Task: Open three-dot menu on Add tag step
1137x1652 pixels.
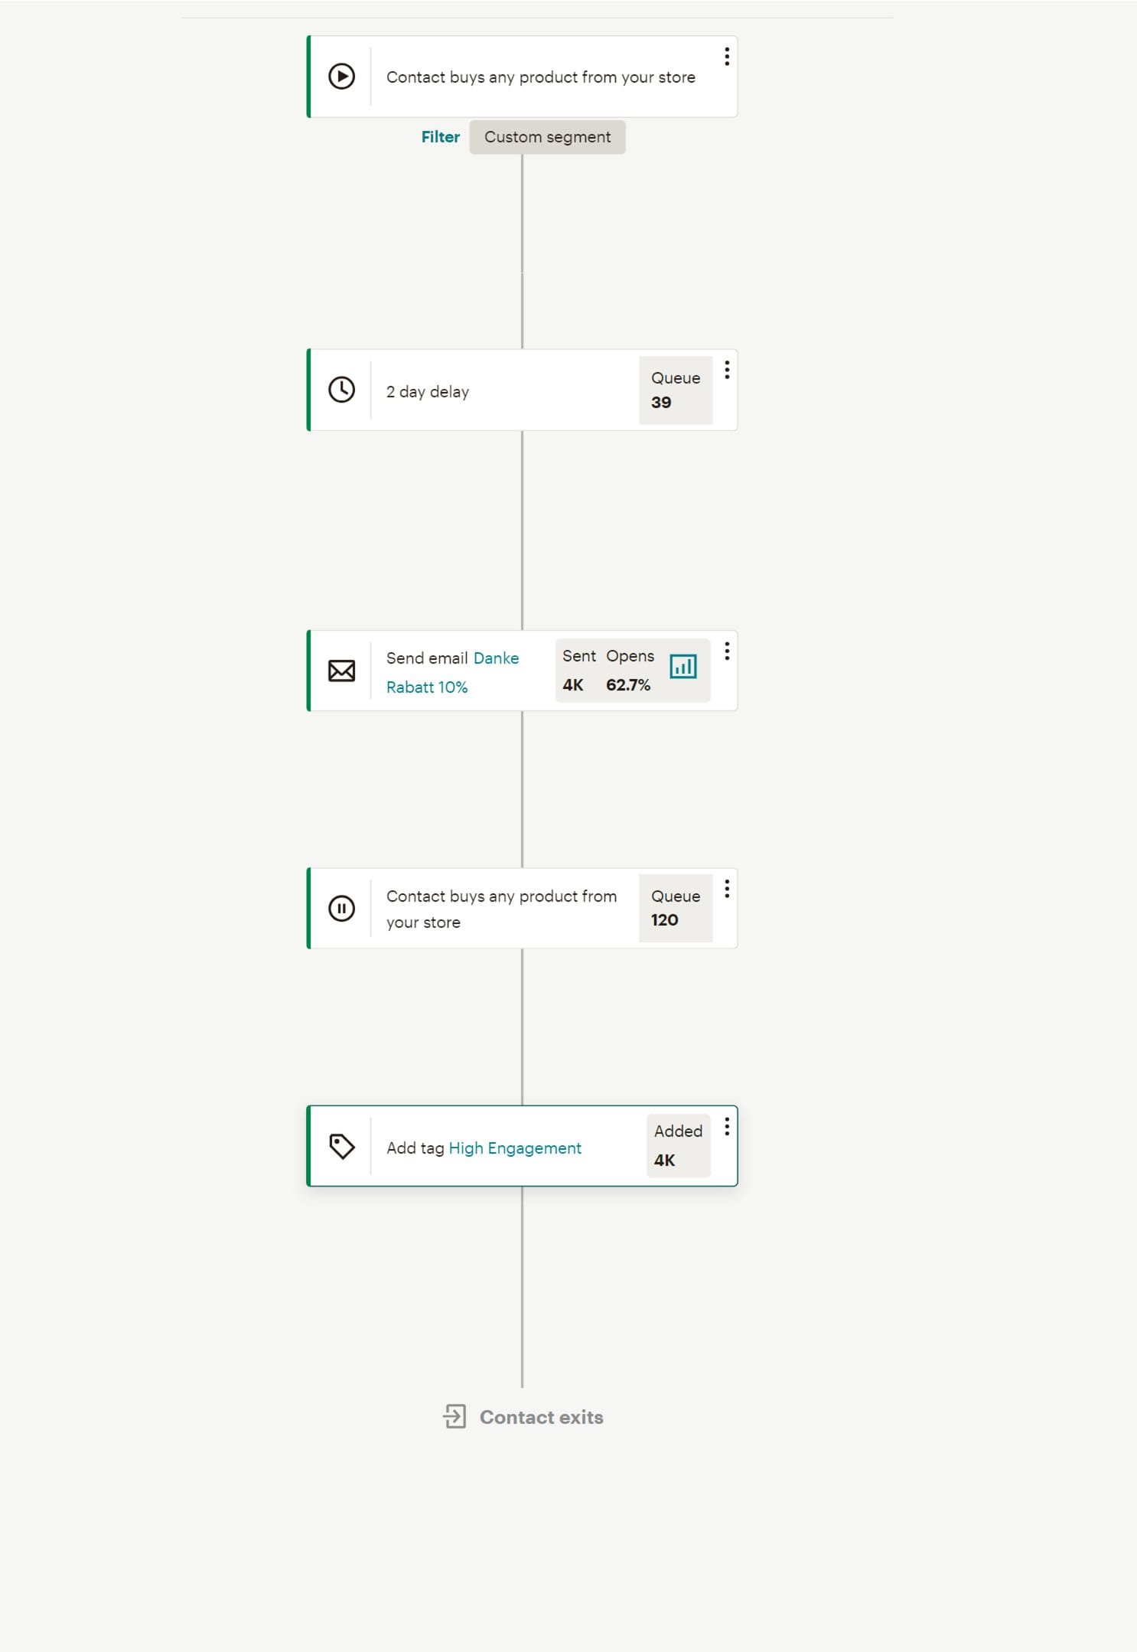Action: (726, 1126)
